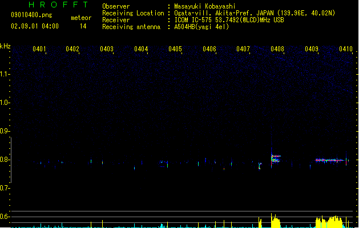Click the wide yellow intensity block after 0409
The height and width of the screenshot is (228, 359).
329,222
